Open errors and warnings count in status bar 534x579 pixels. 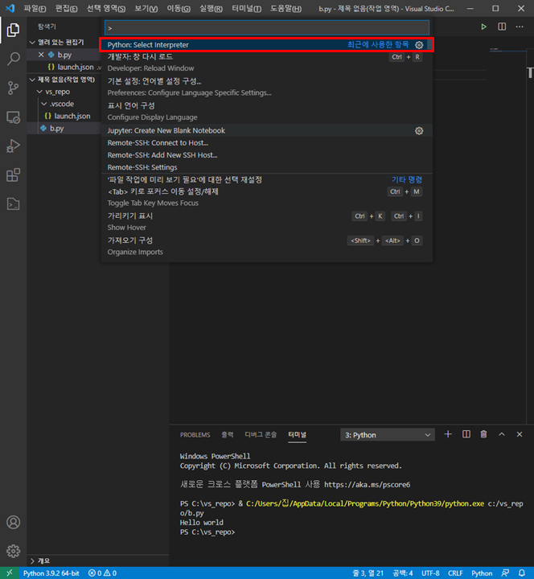click(x=102, y=573)
